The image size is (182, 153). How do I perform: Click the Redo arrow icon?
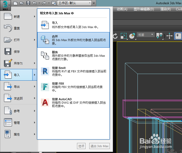pos(44,3)
